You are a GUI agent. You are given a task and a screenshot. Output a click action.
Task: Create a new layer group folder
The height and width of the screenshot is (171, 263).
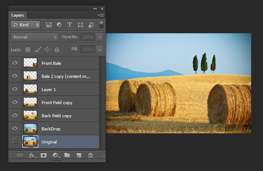pyautogui.click(x=67, y=155)
